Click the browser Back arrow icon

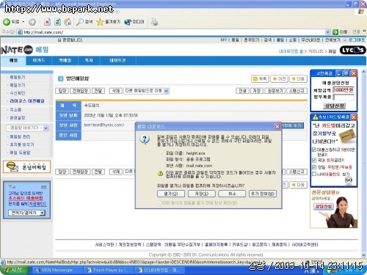(7, 22)
